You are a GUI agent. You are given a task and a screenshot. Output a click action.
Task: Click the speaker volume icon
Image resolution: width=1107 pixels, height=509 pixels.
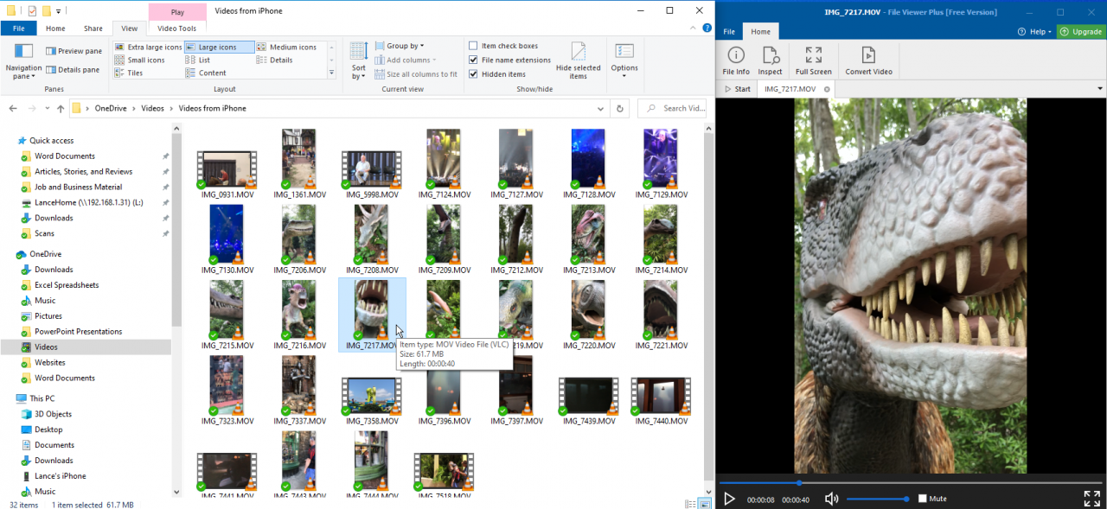(x=831, y=499)
